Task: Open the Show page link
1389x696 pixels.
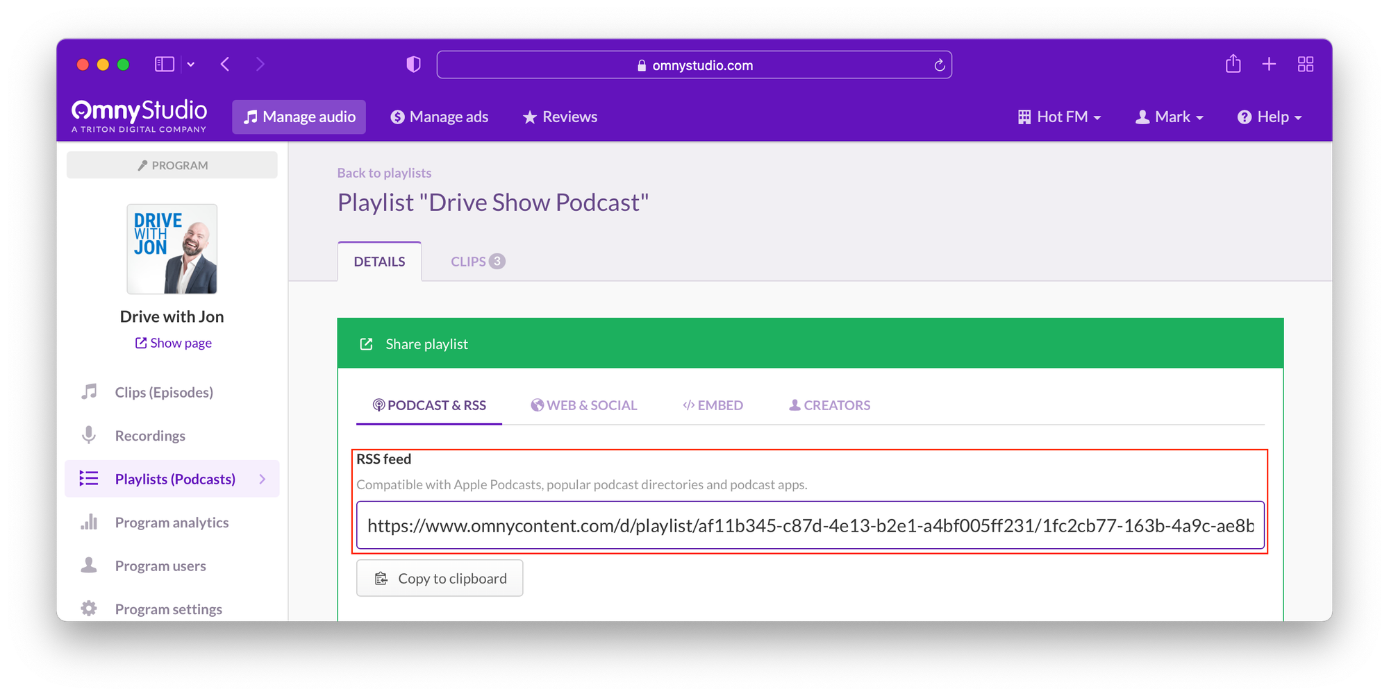Action: point(174,343)
